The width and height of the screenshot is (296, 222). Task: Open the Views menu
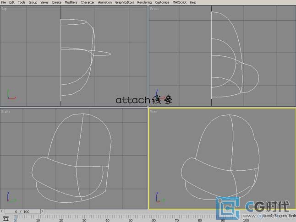44,2
